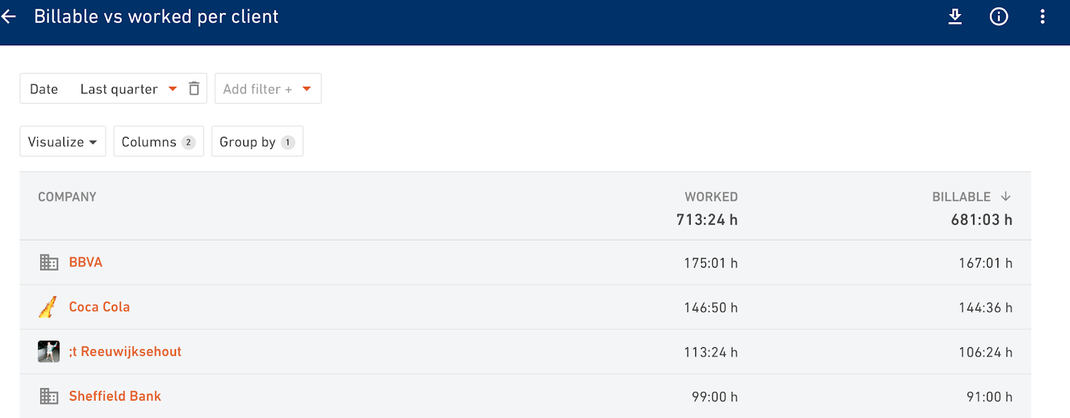Open the Sheffield Bank company link
1070x418 pixels.
coord(115,397)
